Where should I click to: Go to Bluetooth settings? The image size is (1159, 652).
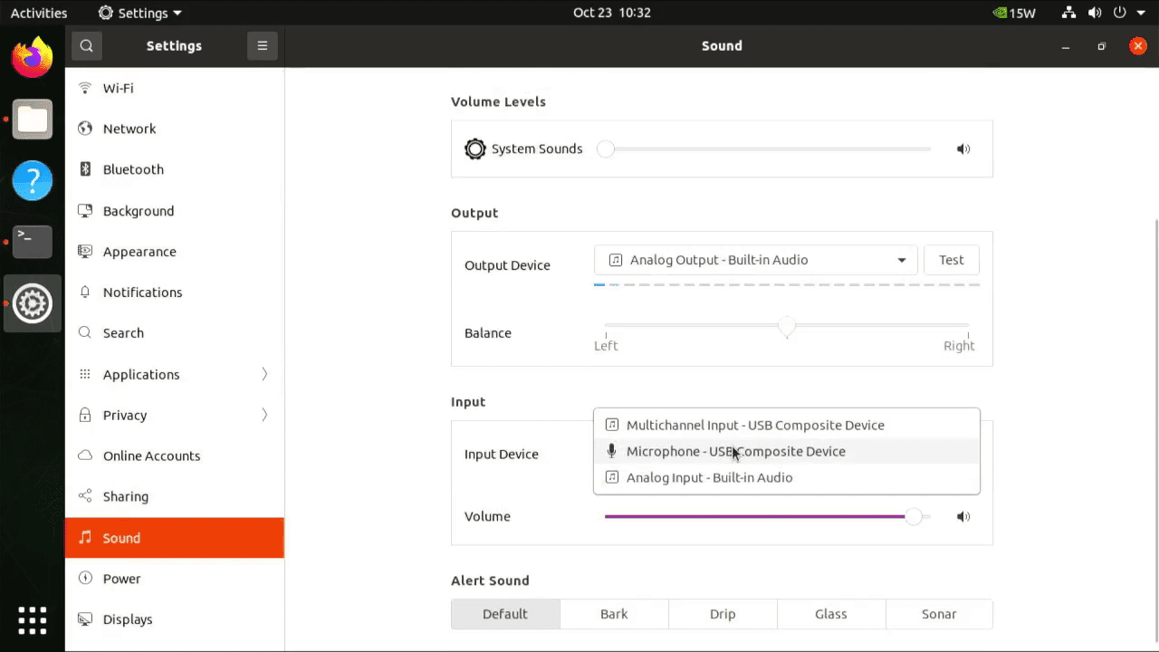pos(133,169)
